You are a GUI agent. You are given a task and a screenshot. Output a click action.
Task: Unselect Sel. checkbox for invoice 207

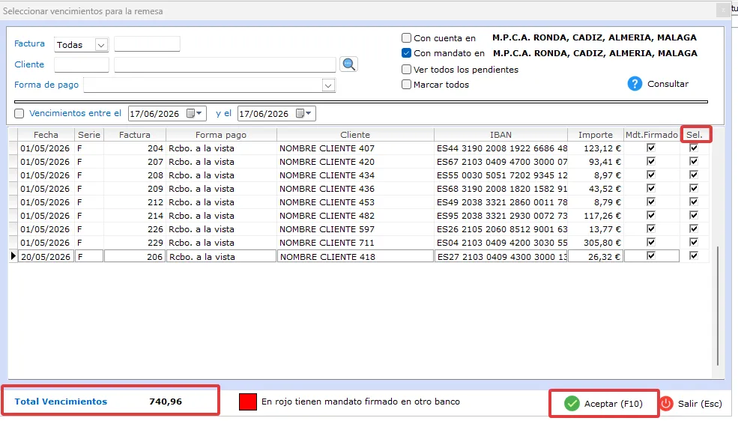pyautogui.click(x=693, y=161)
